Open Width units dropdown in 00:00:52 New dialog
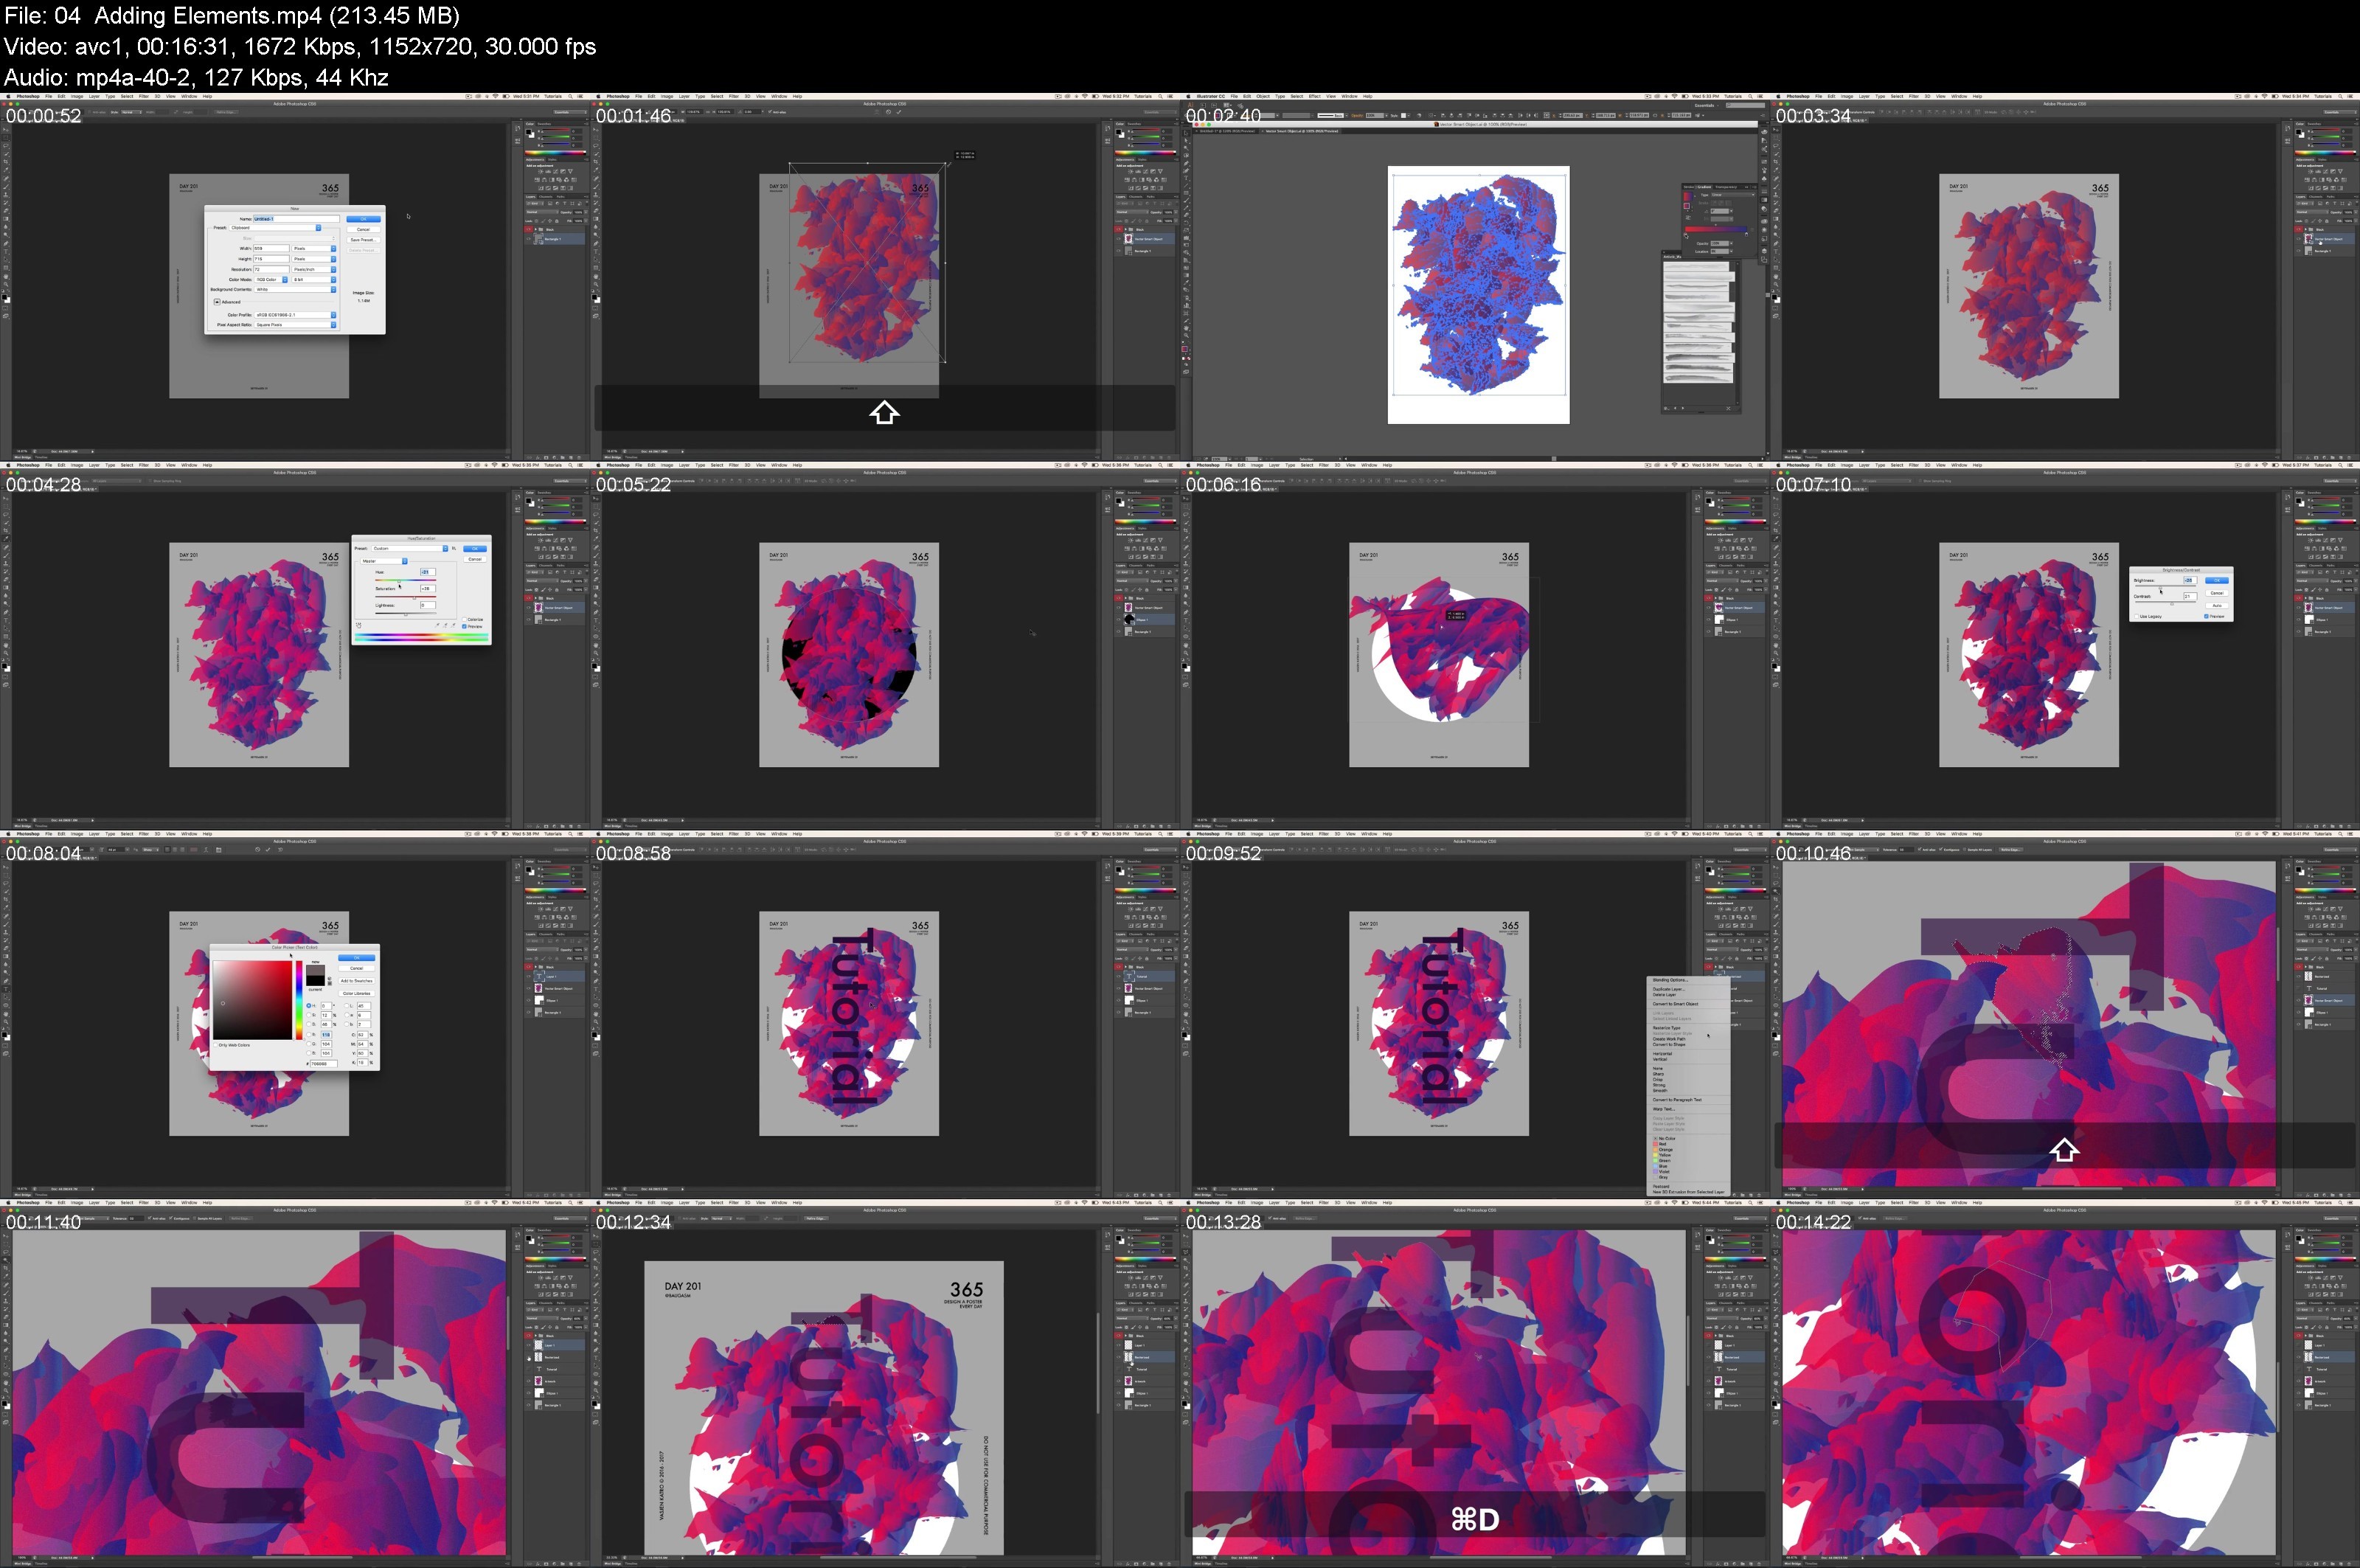Image resolution: width=2360 pixels, height=1568 pixels. pos(314,249)
